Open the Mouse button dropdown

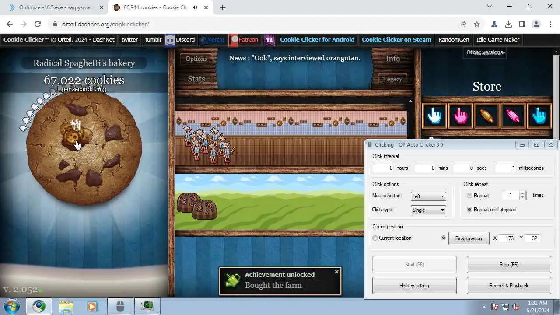coord(428,196)
